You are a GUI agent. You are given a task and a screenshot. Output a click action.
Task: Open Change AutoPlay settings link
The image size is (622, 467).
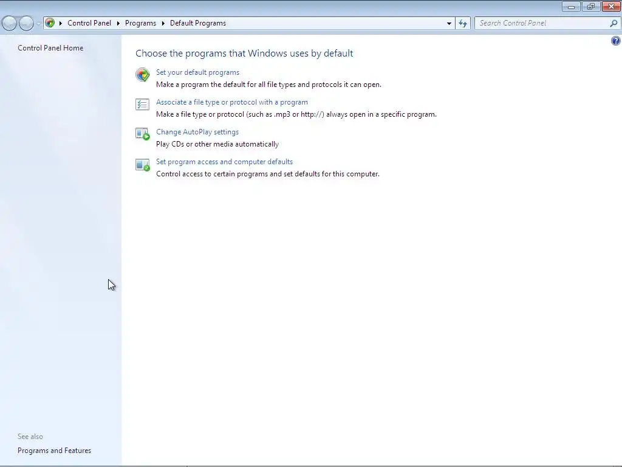click(197, 132)
